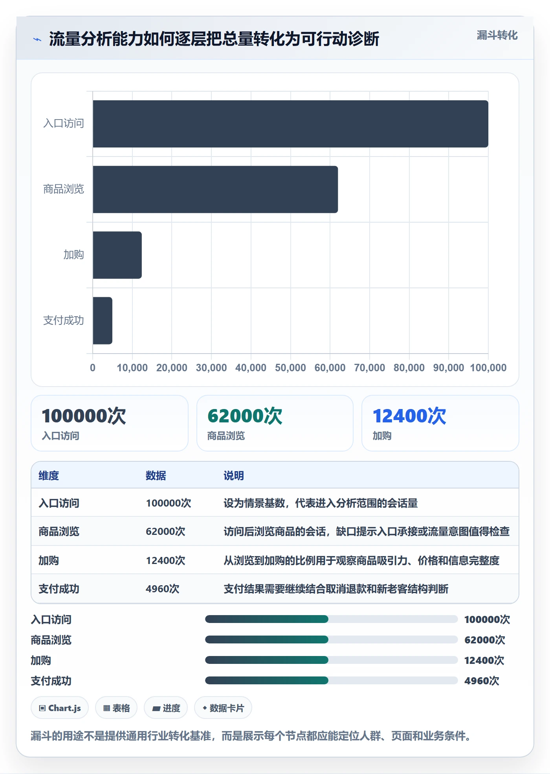Click the 50,000 x-axis tick label
550x774 pixels.
tap(290, 368)
